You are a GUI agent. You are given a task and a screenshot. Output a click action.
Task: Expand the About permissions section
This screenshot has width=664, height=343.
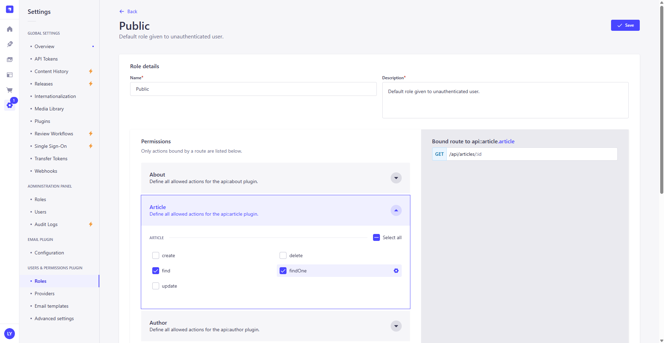pyautogui.click(x=396, y=178)
